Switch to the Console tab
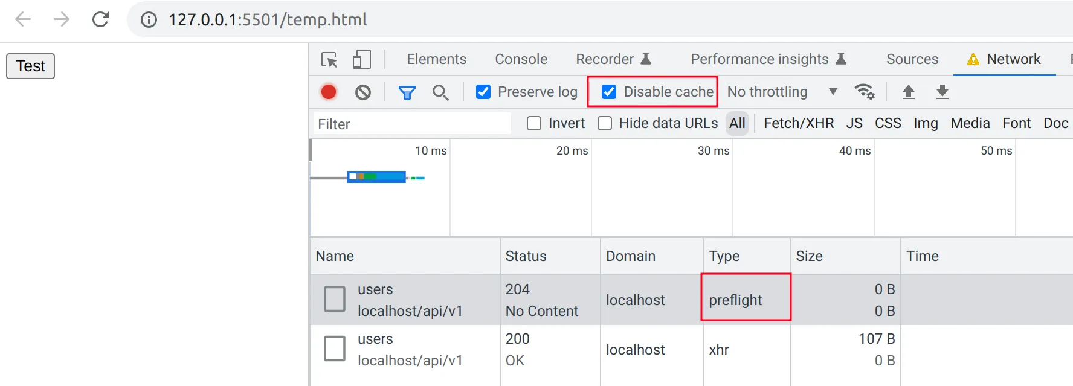 (x=521, y=59)
